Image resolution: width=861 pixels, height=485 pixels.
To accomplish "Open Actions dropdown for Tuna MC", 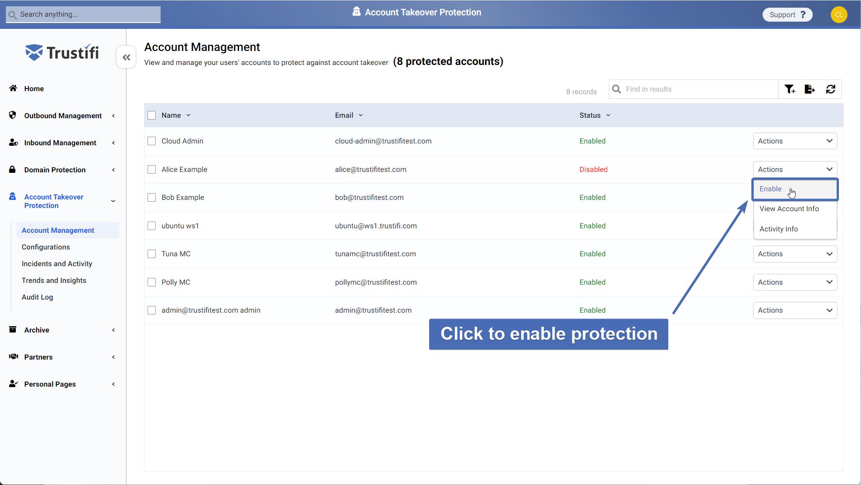I will (x=795, y=254).
